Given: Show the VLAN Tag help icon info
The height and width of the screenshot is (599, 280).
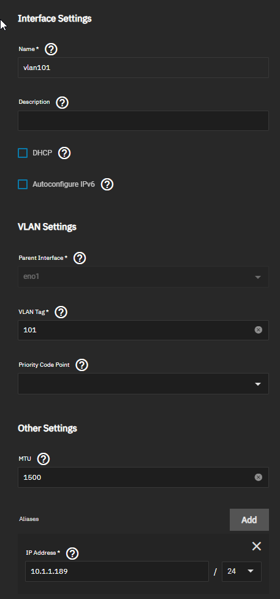Looking at the screenshot, I should tap(61, 312).
